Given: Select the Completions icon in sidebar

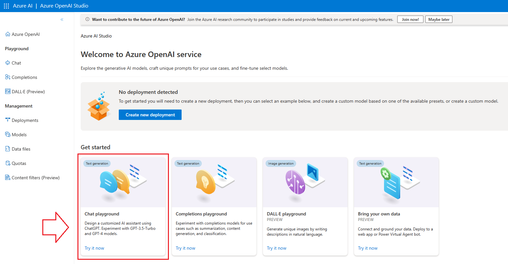Looking at the screenshot, I should point(8,77).
